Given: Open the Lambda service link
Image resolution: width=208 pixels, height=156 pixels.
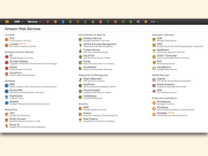Looking at the screenshot, I should pos(14,44).
